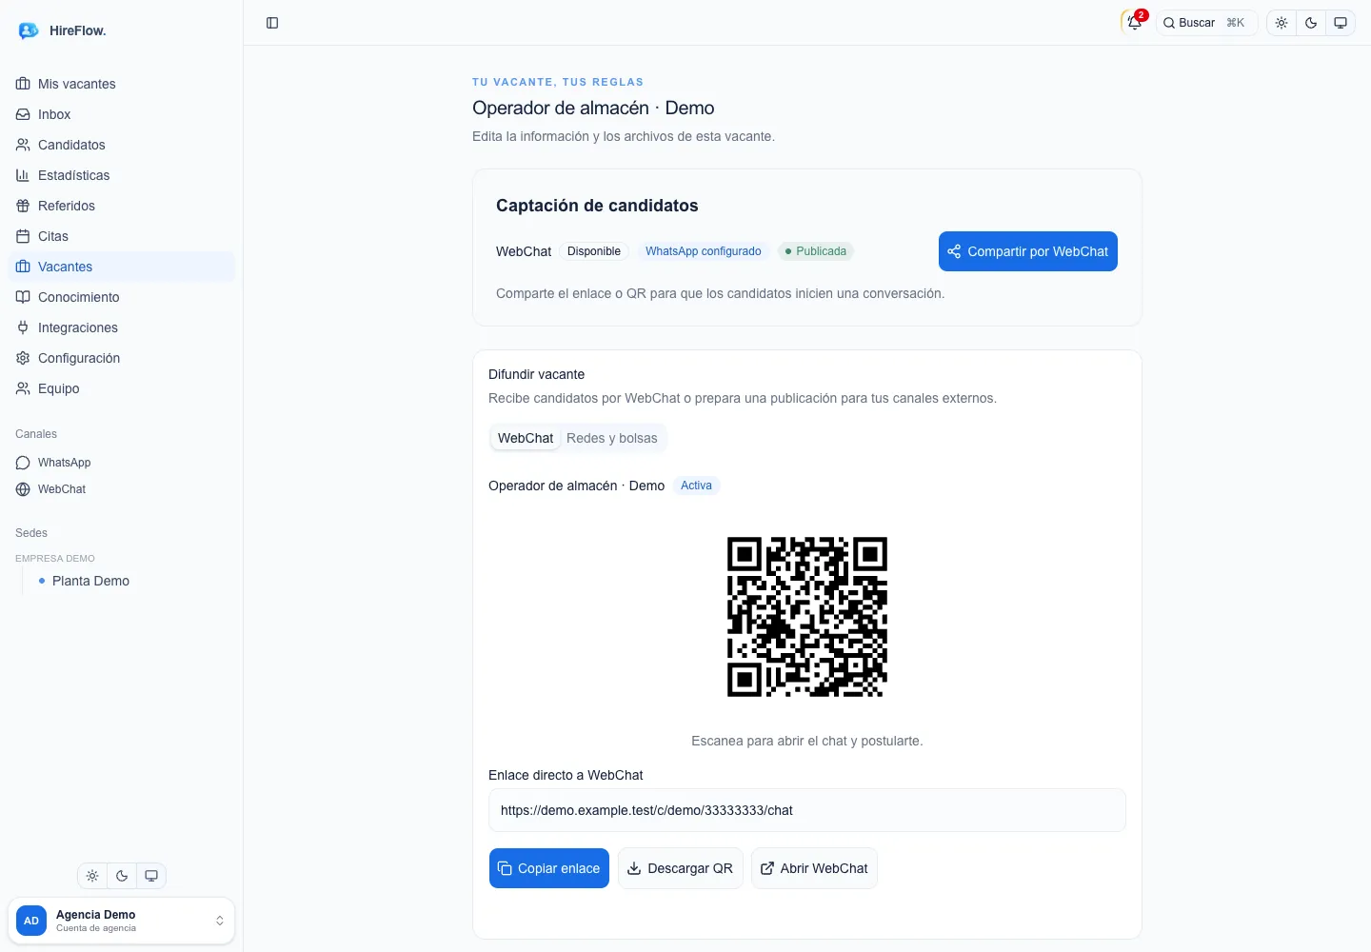The height and width of the screenshot is (952, 1371).
Task: Go to Inbox in sidebar
Action: 121,114
